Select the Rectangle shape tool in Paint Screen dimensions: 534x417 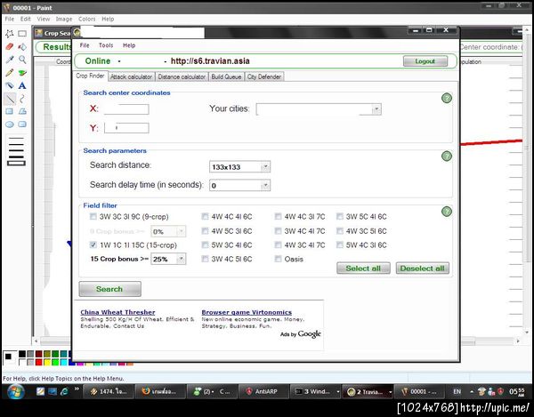tap(10, 111)
